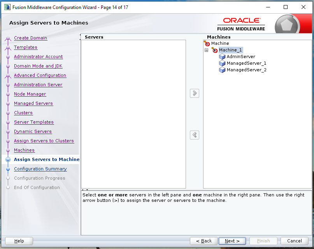
Task: Collapse the Machine_1 tree node
Action: pos(207,50)
